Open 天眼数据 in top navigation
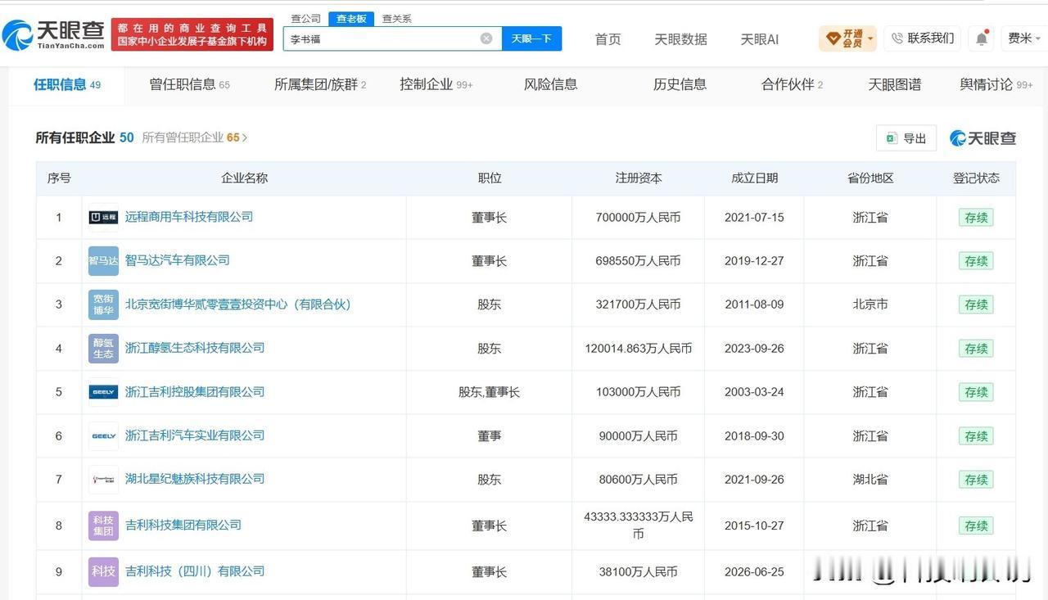1048x600 pixels. [680, 39]
